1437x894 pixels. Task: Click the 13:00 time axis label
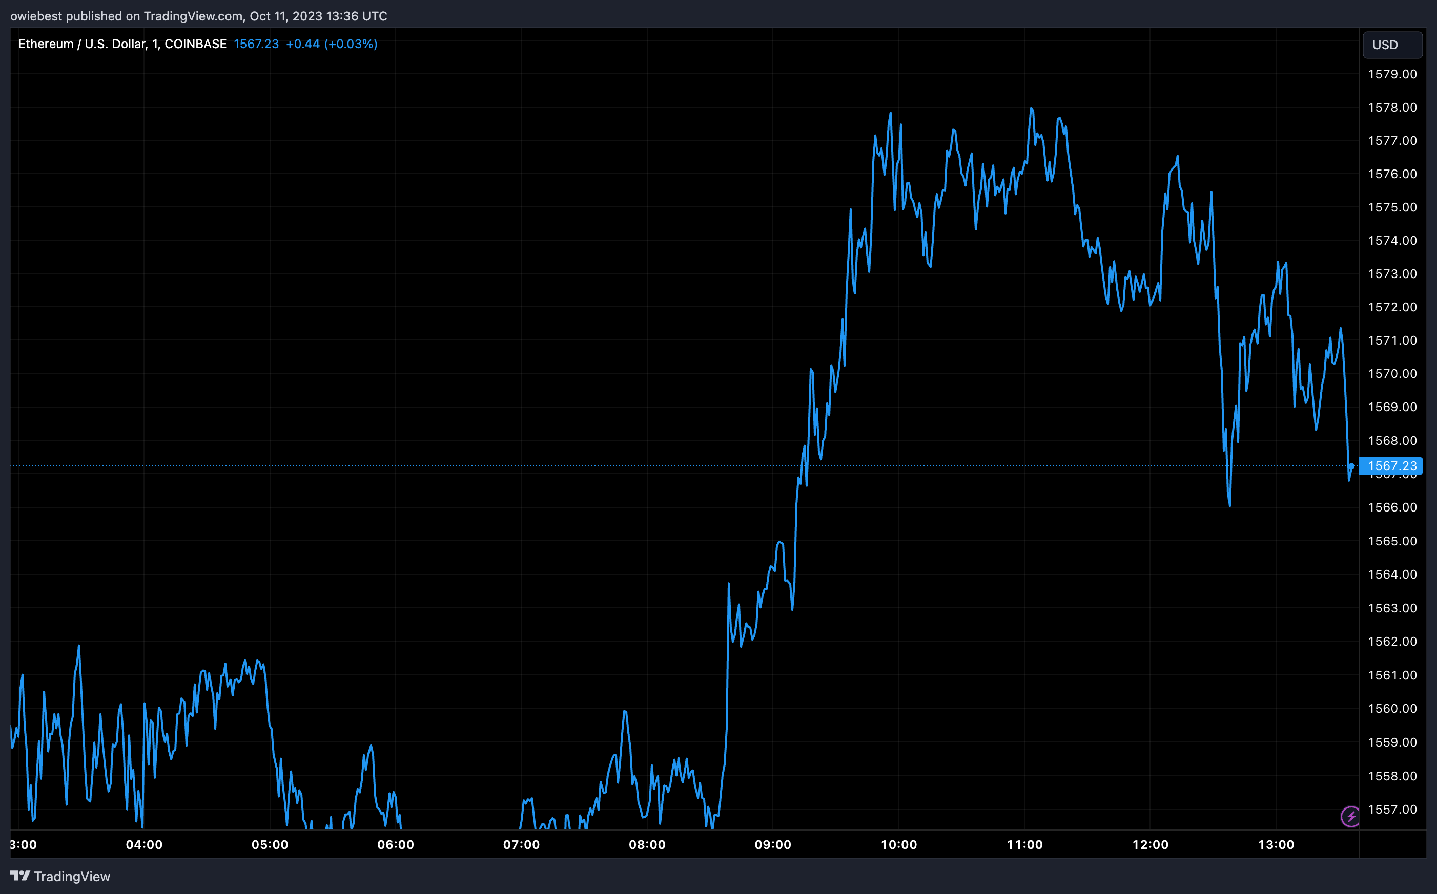click(1276, 844)
